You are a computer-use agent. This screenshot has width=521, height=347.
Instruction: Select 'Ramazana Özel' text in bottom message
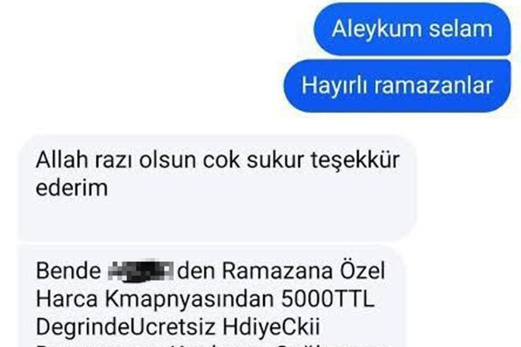point(304,270)
